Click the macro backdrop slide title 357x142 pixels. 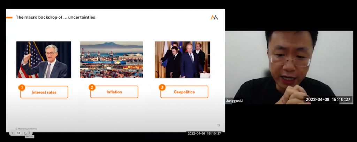(55, 17)
